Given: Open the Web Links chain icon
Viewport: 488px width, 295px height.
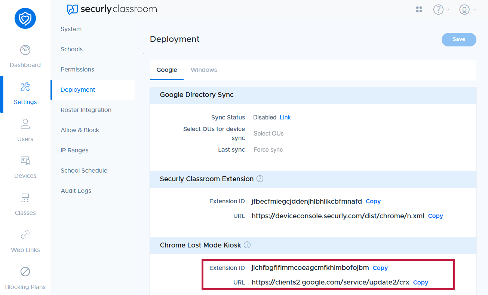Looking at the screenshot, I should (25, 234).
